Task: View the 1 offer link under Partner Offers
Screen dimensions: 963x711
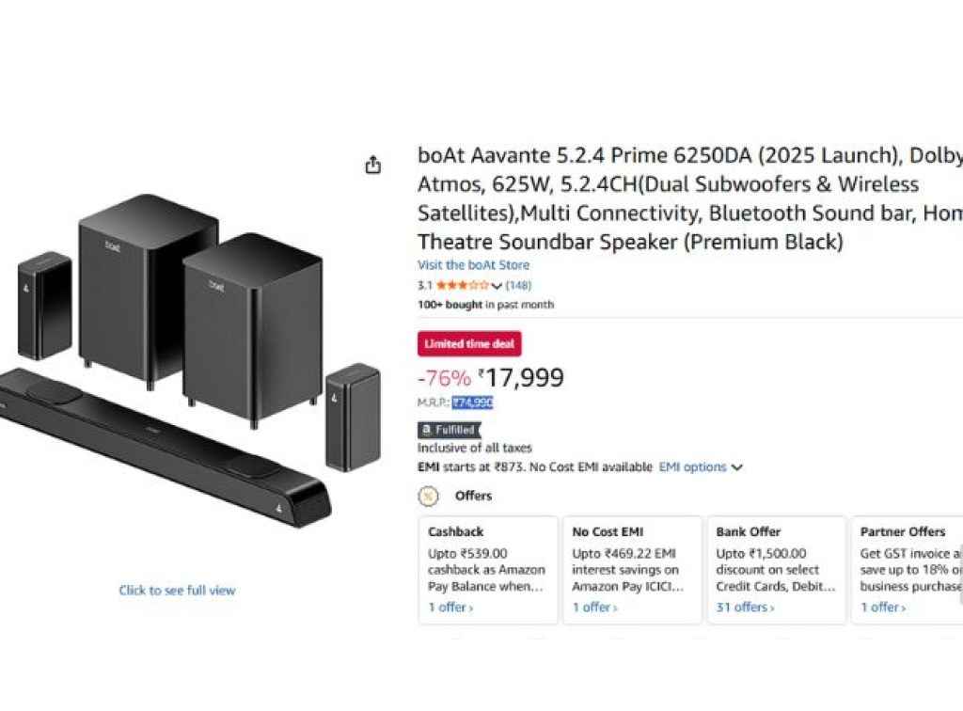Action: coord(883,608)
